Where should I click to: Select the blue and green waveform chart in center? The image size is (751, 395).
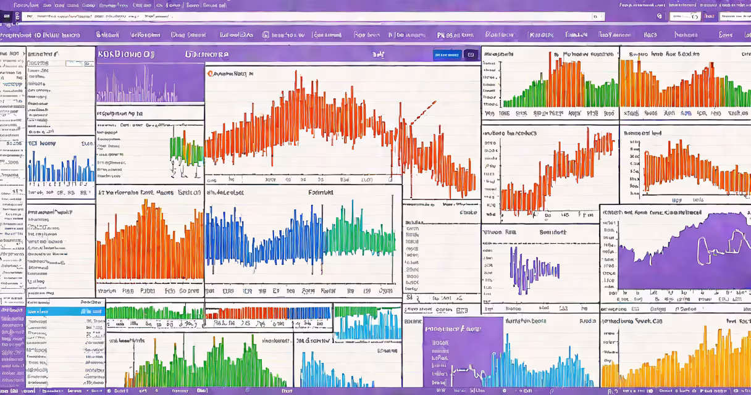coord(300,235)
